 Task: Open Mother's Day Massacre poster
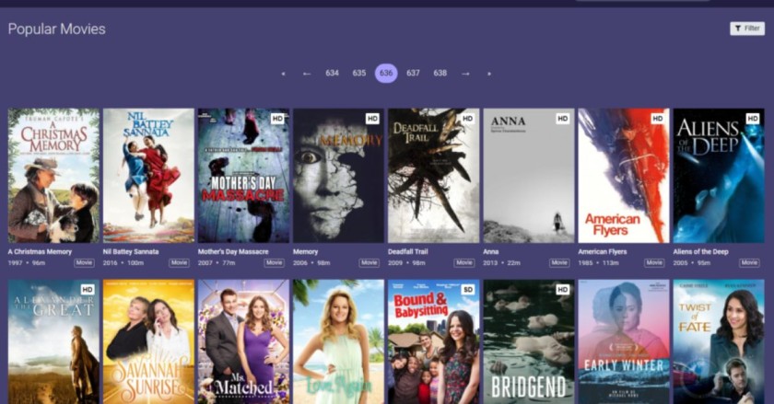(243, 176)
